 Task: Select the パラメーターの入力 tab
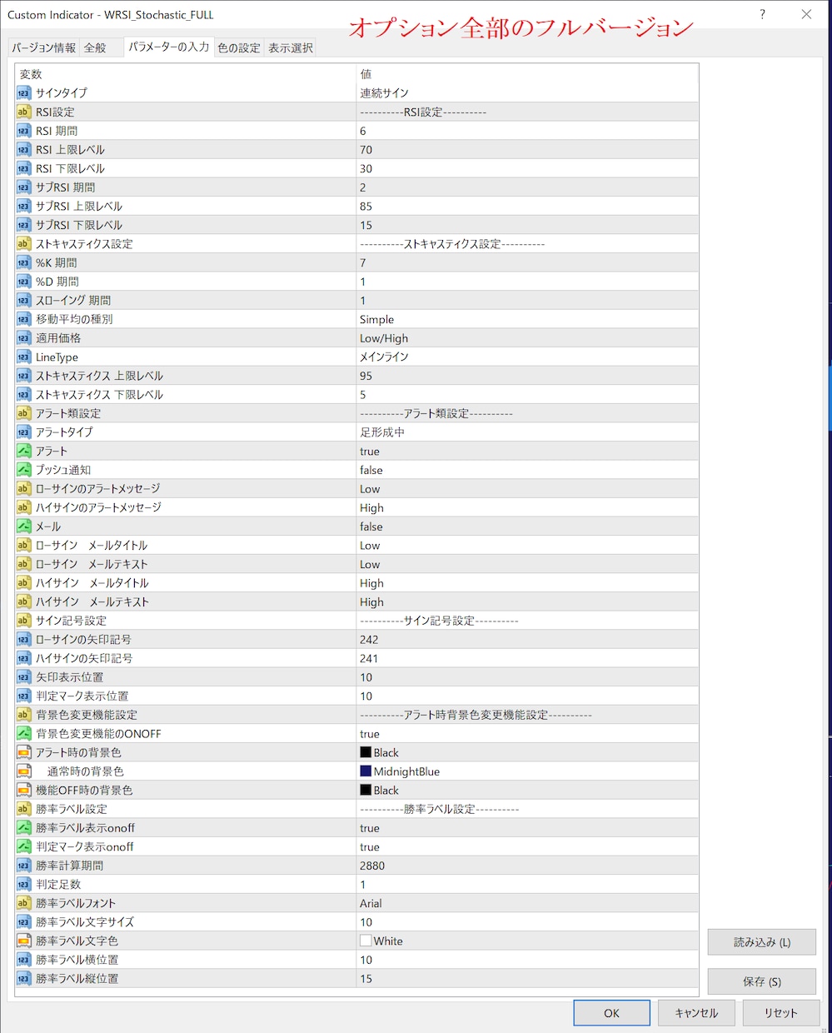pos(169,47)
